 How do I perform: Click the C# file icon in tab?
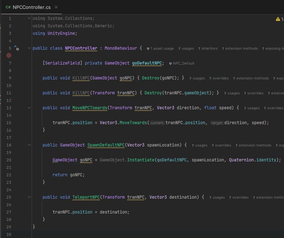pyautogui.click(x=8, y=7)
